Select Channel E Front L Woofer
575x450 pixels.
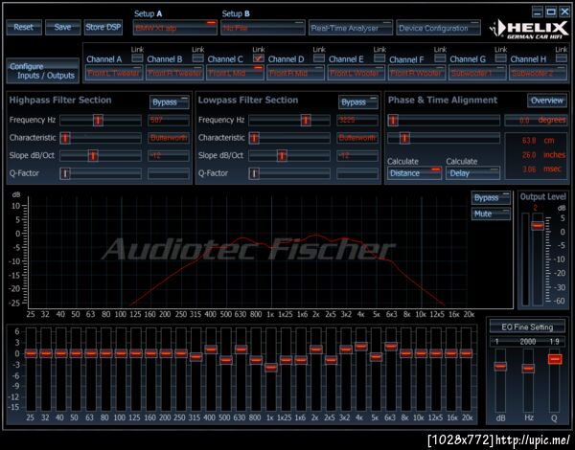click(x=356, y=73)
